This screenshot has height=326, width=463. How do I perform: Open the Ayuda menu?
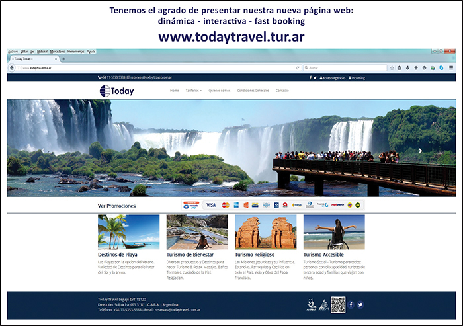[x=91, y=52]
